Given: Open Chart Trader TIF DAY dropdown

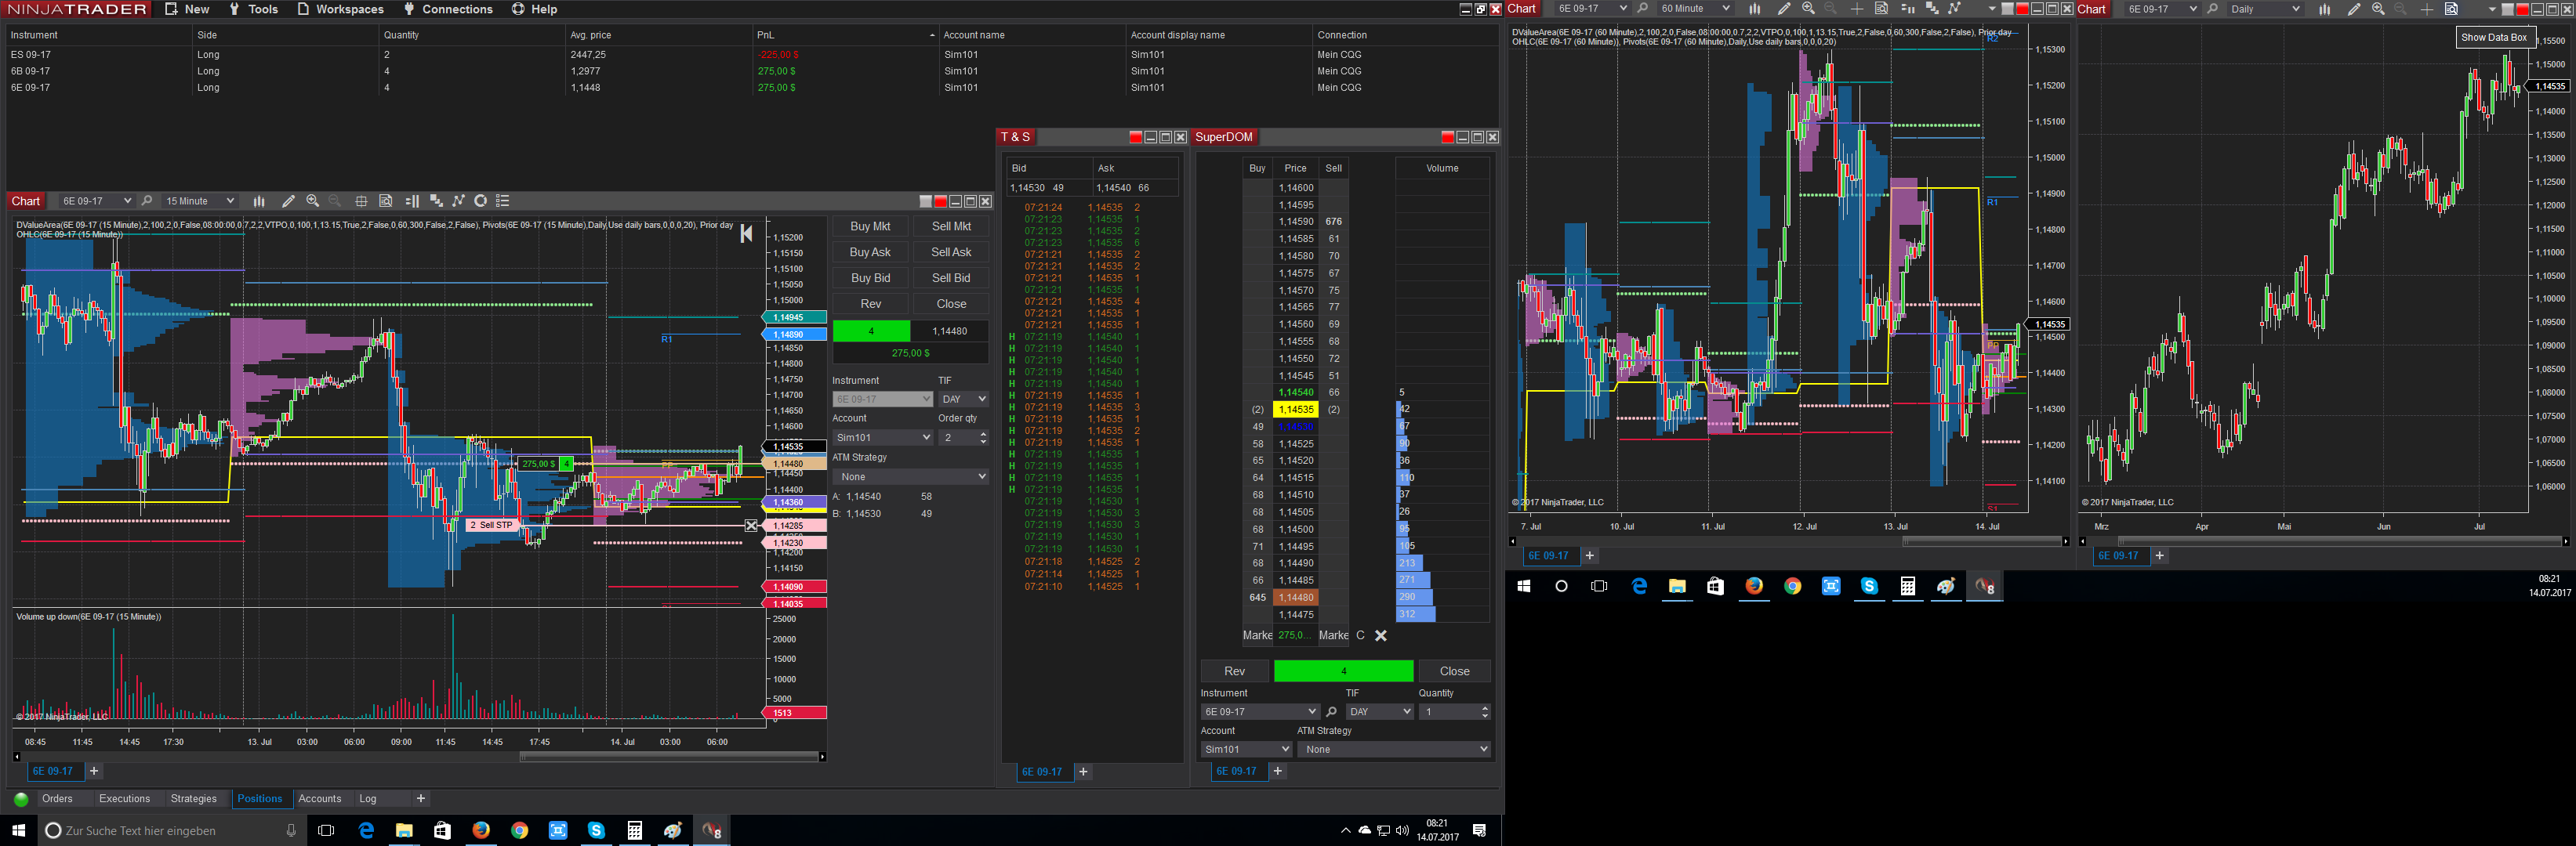Looking at the screenshot, I should (x=964, y=399).
